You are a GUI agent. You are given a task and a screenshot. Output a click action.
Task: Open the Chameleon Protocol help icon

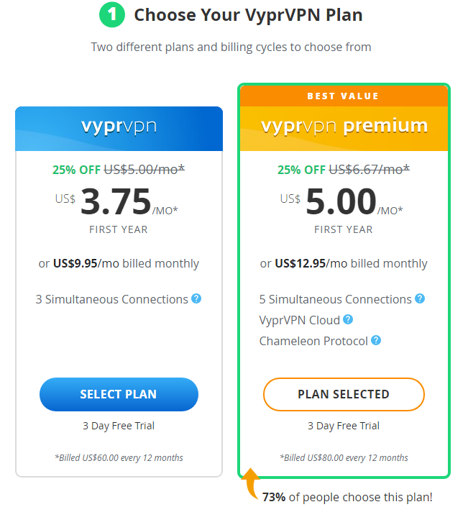tap(376, 340)
